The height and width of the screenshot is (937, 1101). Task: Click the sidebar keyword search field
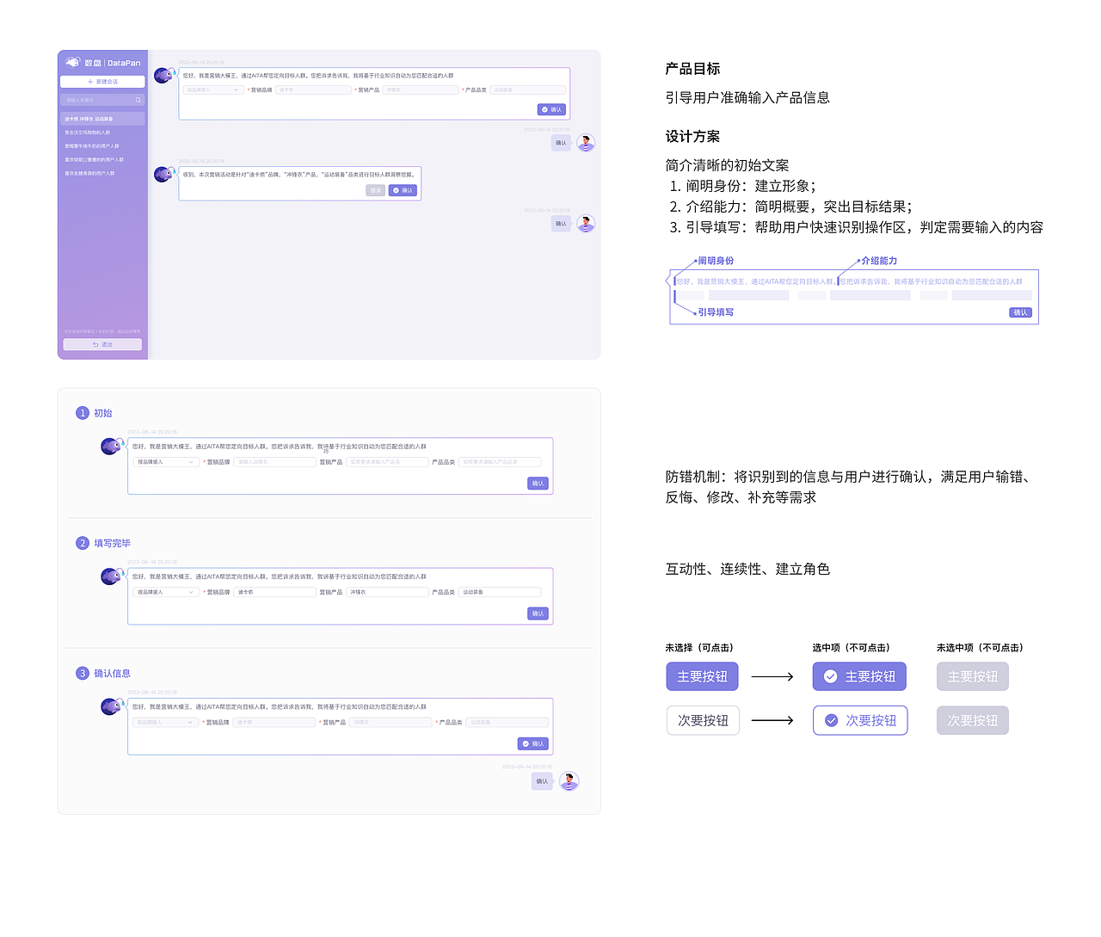tap(102, 100)
